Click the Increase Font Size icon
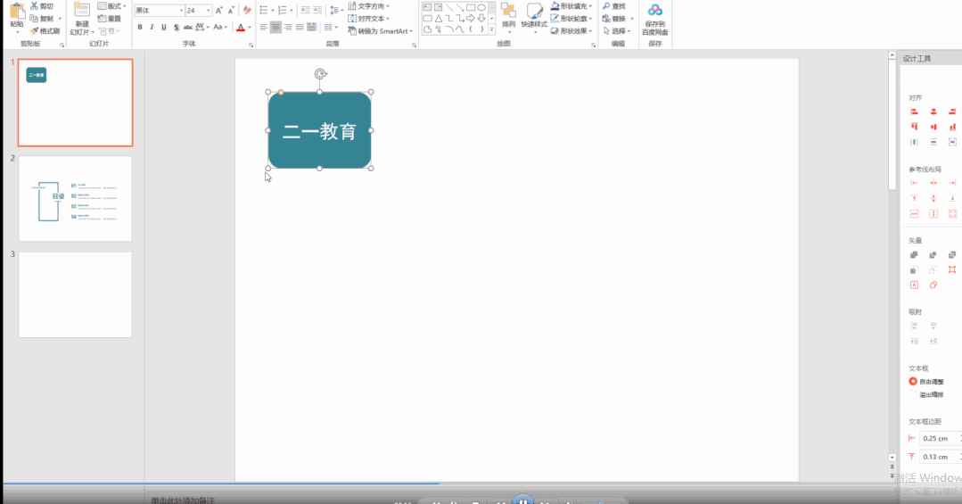The height and width of the screenshot is (504, 962). point(219,11)
